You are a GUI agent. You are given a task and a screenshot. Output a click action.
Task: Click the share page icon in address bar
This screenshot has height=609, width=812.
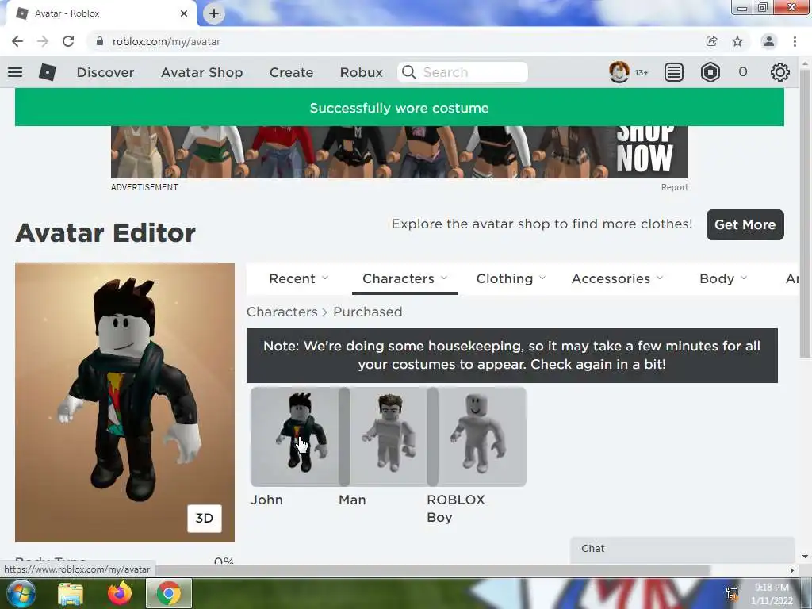pos(711,41)
